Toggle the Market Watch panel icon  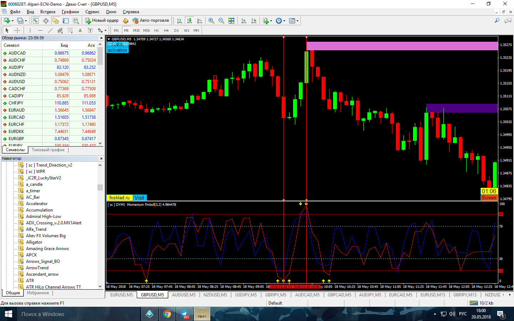36,21
